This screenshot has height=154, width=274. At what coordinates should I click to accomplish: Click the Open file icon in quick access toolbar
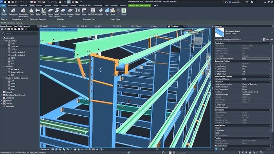click(x=9, y=2)
